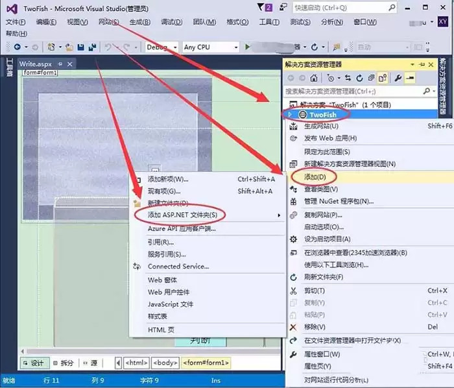Click the Open File folder icon in toolbar
The image size is (454, 388).
[69, 47]
